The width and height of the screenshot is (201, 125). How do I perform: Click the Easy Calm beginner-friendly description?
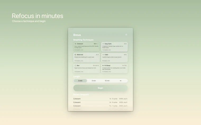(x=113, y=47)
